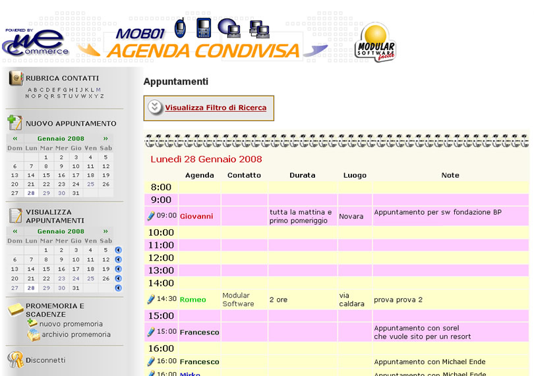Edit the 15:00 Francesco appointment via pencil icon
534x376 pixels.
pyautogui.click(x=151, y=332)
